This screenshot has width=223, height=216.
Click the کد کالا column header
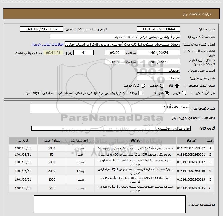[x=191, y=141]
